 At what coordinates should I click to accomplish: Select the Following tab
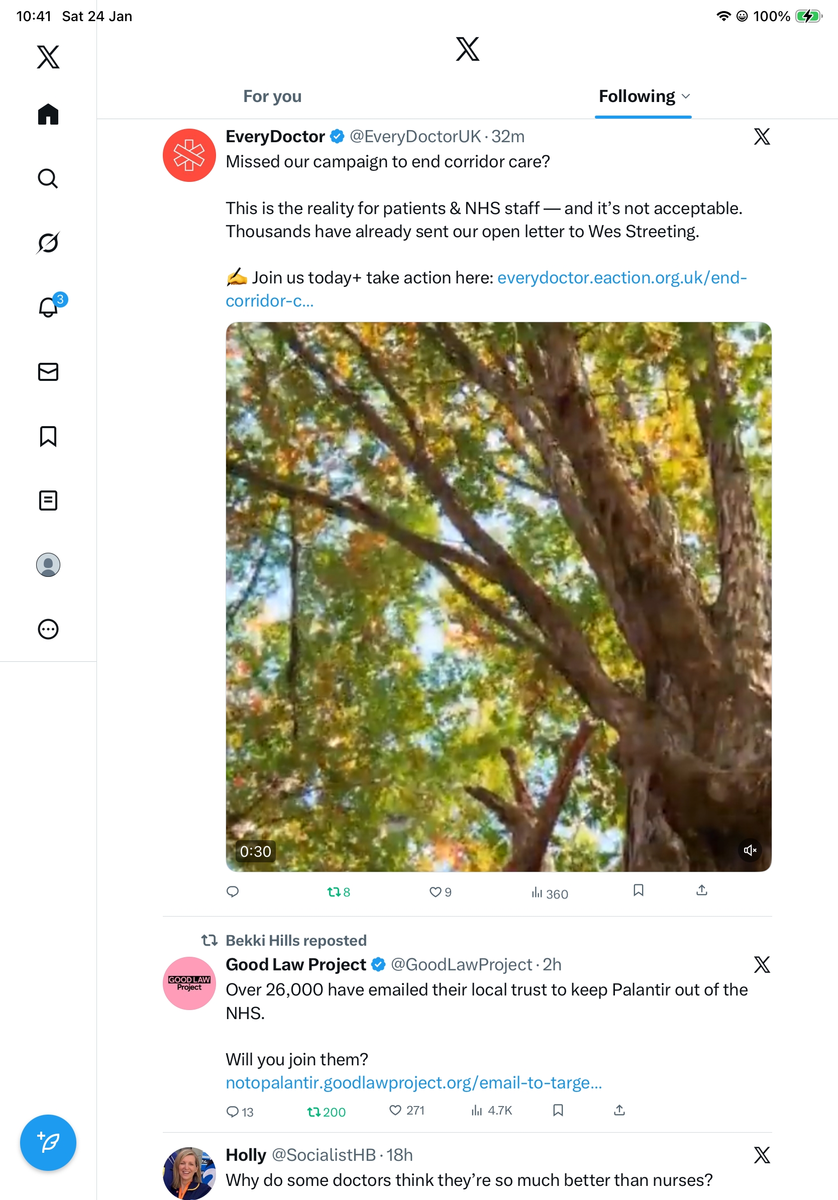pyautogui.click(x=637, y=96)
